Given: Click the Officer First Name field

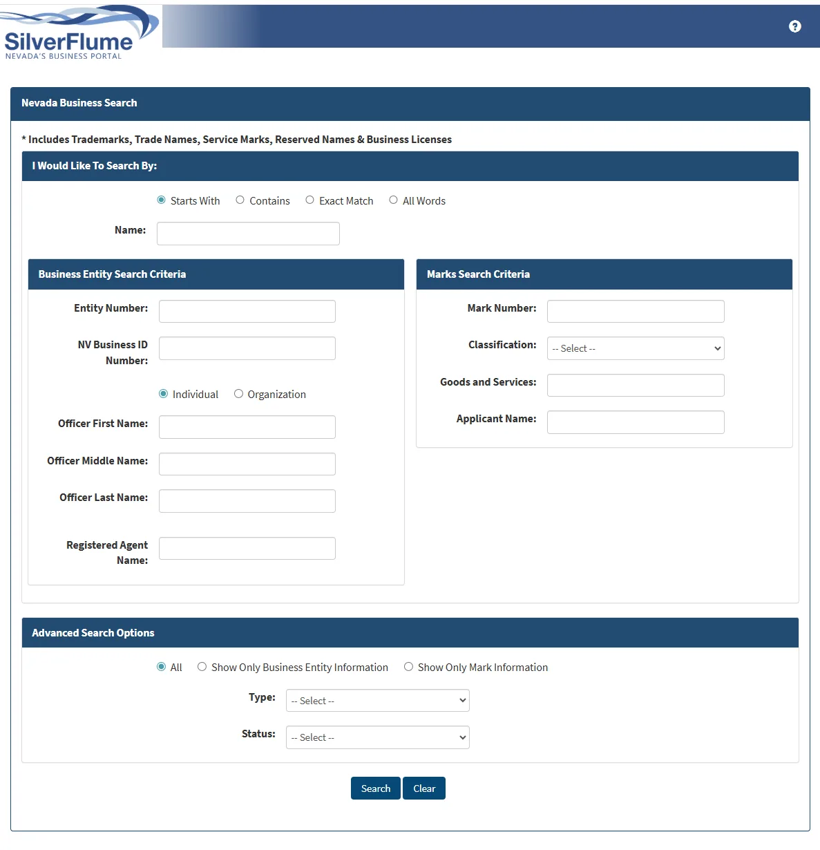Looking at the screenshot, I should coord(247,427).
